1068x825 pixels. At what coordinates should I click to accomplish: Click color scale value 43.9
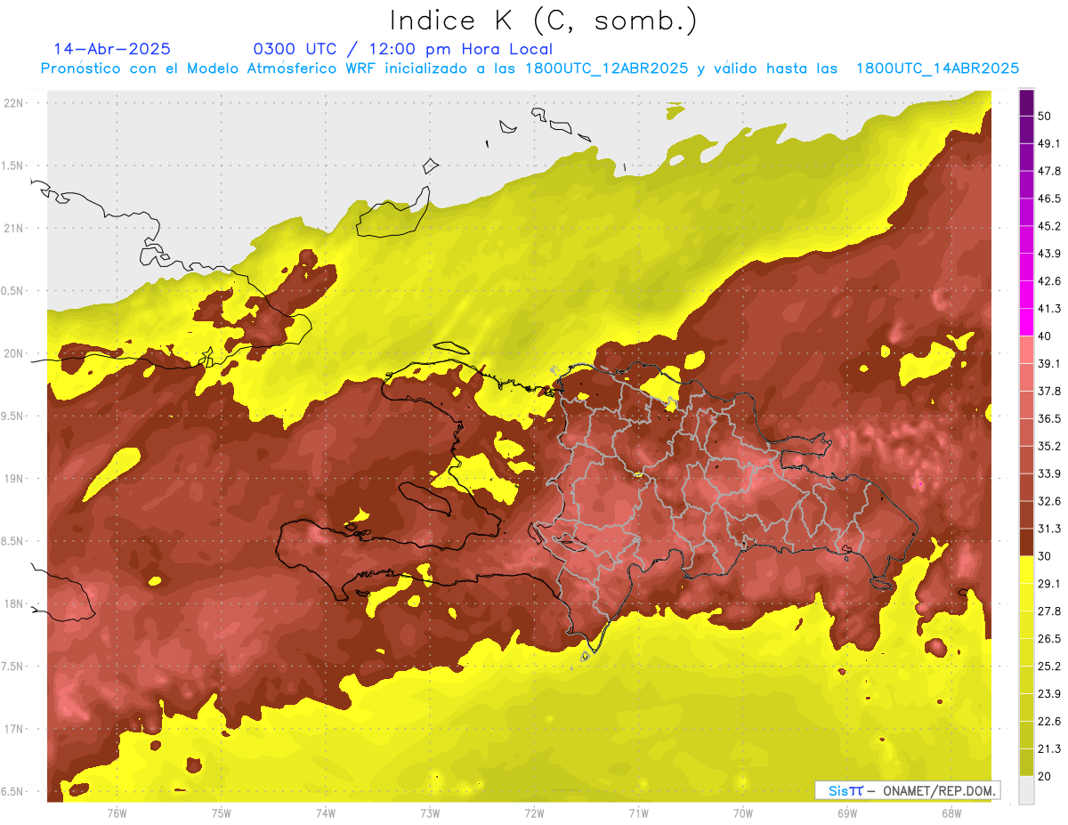click(x=1049, y=254)
